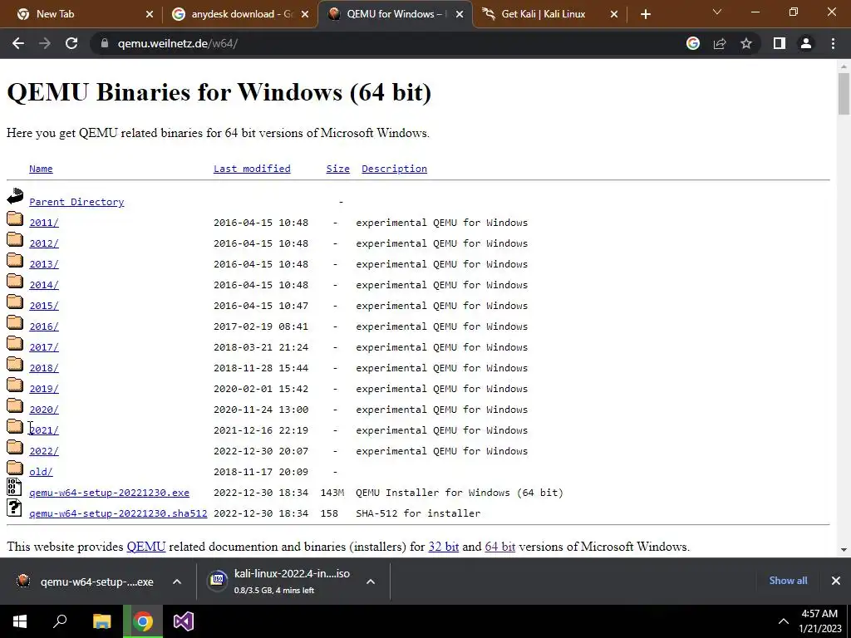Open the Chrome profile icon
This screenshot has height=638, width=851.
806,43
